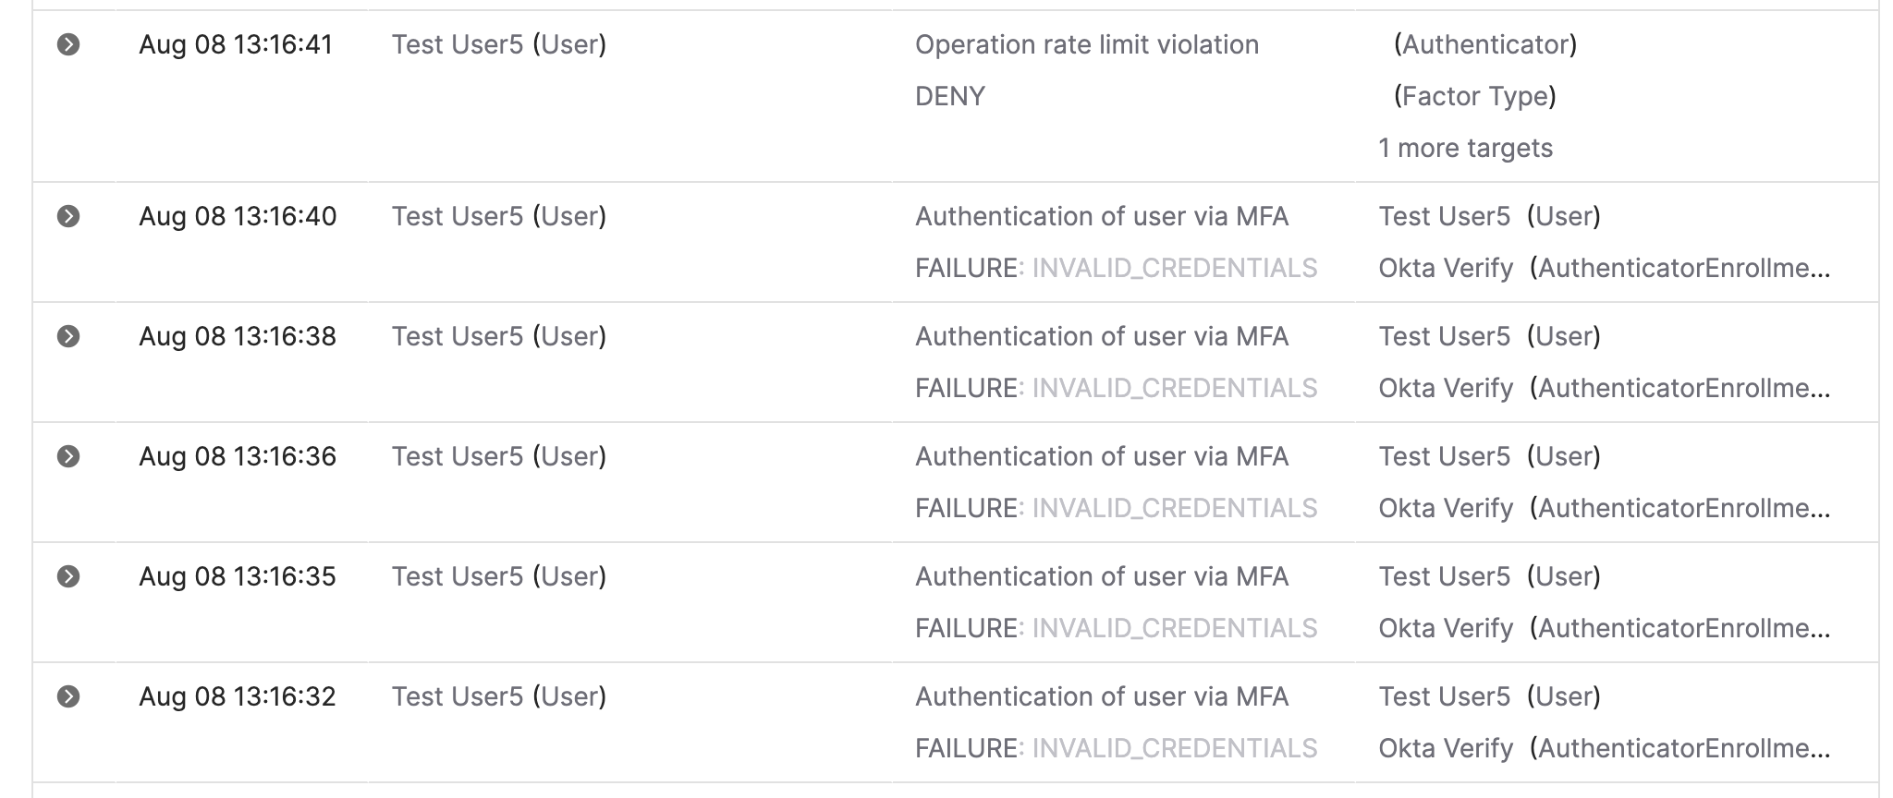Viewport: 1893px width, 798px height.
Task: Click actor Test User5 in 13:16:41 row
Action: [x=457, y=44]
